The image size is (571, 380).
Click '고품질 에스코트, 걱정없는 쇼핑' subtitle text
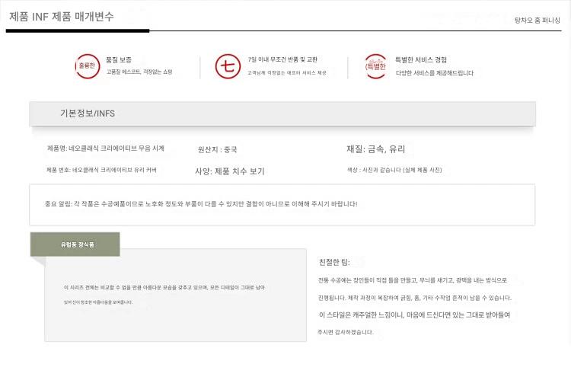[x=139, y=72]
